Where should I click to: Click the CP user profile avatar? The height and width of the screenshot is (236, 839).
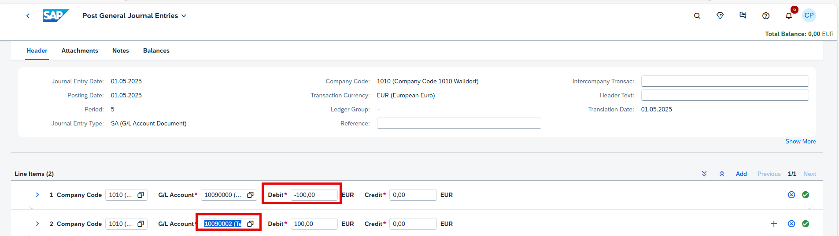[809, 15]
